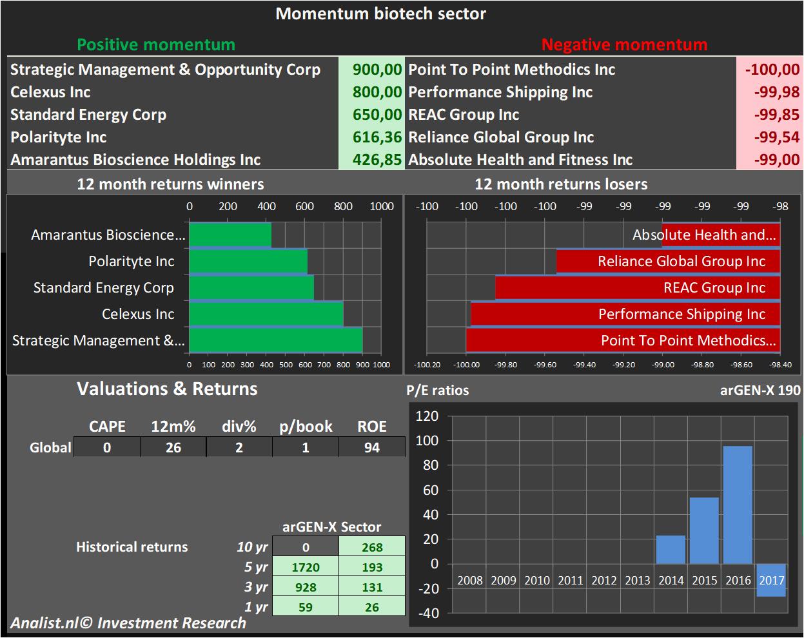Click the 5 yr arGEN-X return 1720
This screenshot has width=804, height=638.
tap(306, 567)
